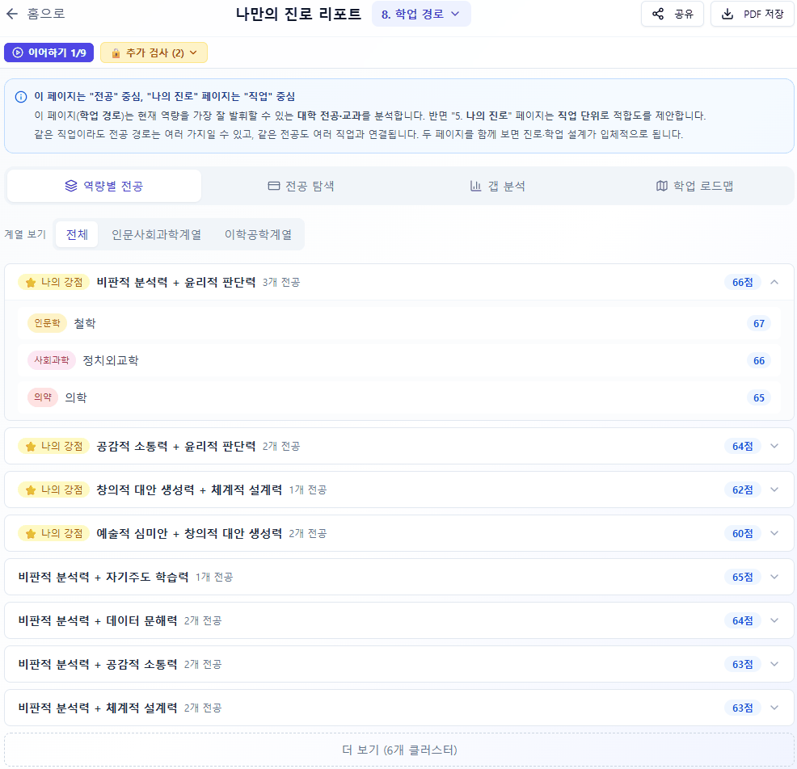Collapse the 비판적 분석력 + 윤리적 판단력 cluster chevron
The image size is (797, 769).
click(774, 283)
